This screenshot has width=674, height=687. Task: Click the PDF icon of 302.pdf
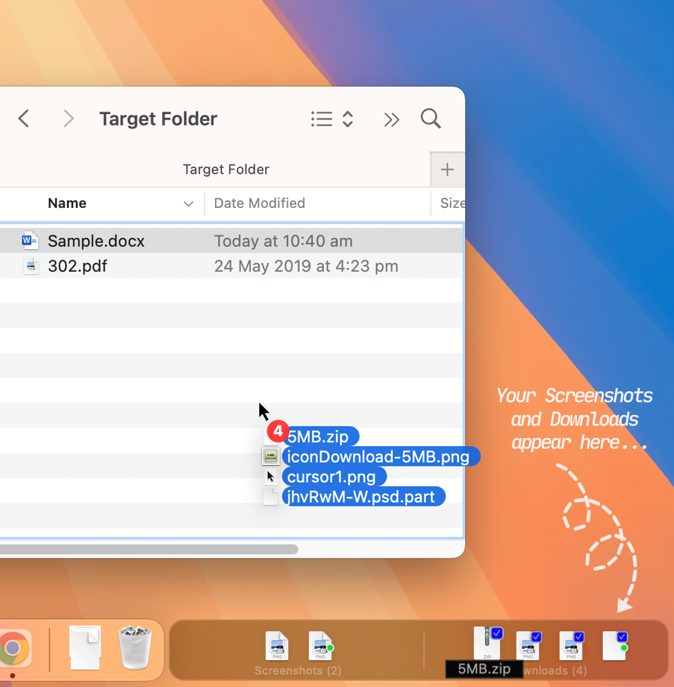point(31,266)
